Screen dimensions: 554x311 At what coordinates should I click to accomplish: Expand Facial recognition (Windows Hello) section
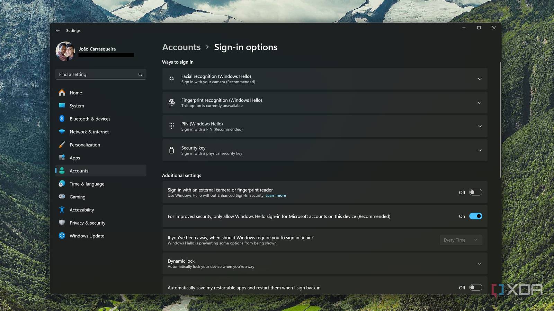480,79
